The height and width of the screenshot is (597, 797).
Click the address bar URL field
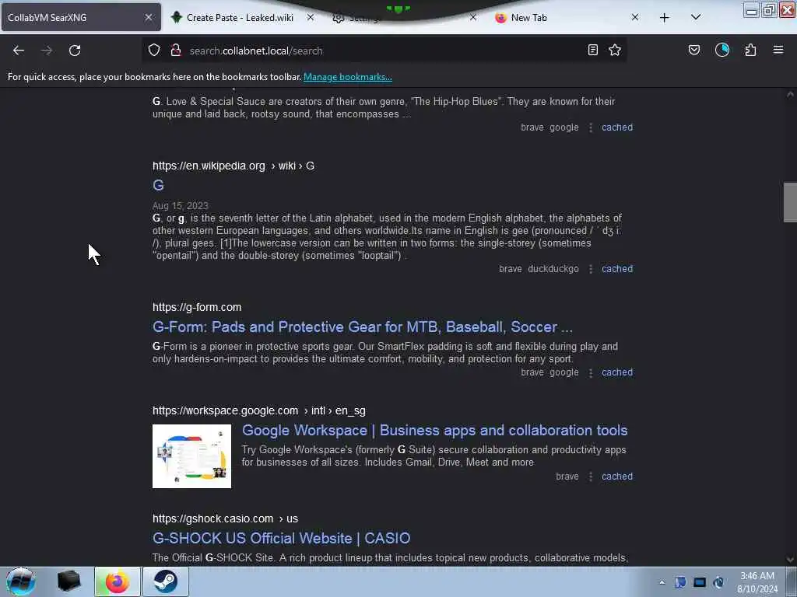(x=386, y=51)
